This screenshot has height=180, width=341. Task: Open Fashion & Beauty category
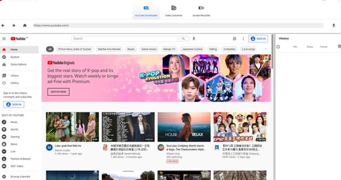coord(20,159)
